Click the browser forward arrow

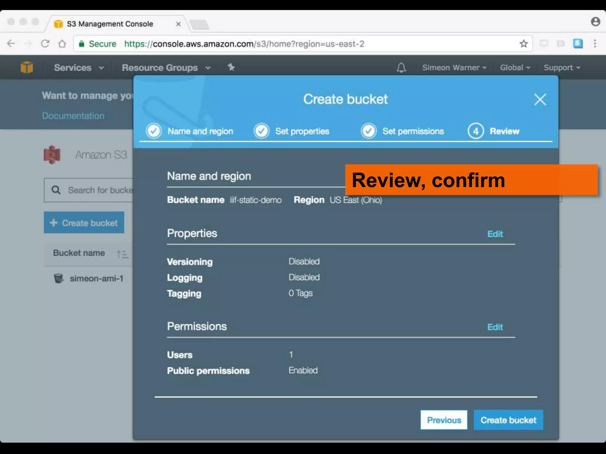(28, 44)
